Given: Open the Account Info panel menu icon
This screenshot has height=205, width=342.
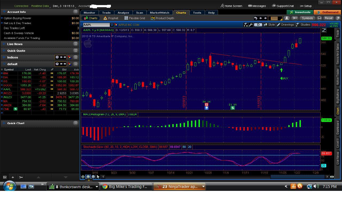Looking at the screenshot, I should click(76, 12).
